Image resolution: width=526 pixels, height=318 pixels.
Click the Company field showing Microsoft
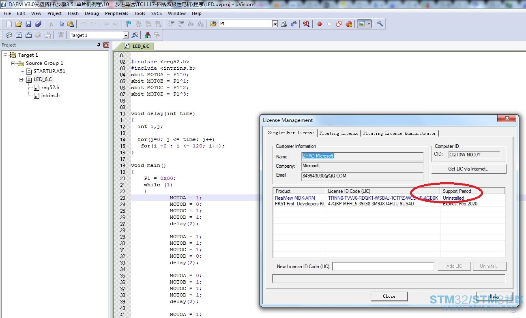tap(363, 166)
